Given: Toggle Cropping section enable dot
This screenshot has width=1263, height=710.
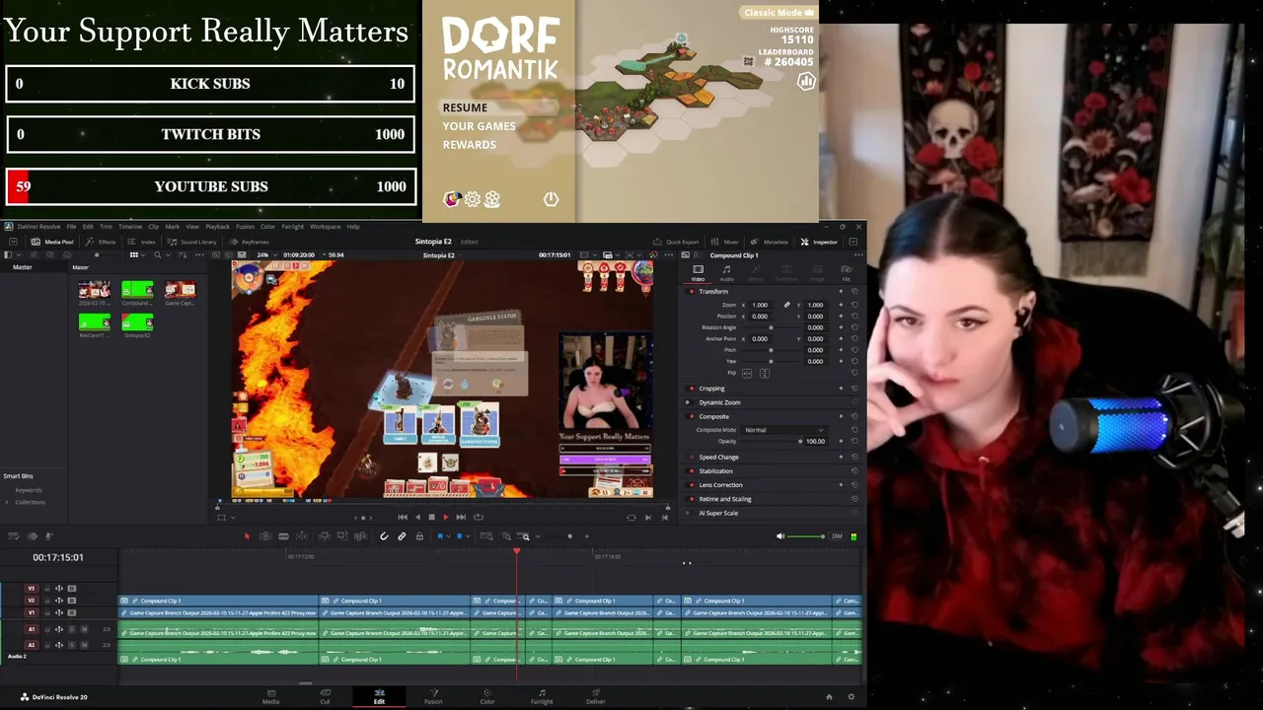Looking at the screenshot, I should (692, 389).
